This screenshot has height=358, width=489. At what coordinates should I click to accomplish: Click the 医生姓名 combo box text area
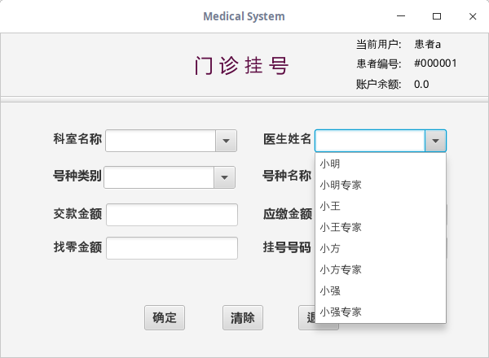tap(370, 142)
